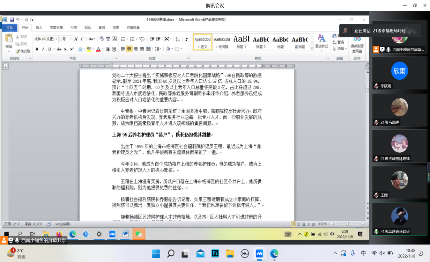Click the 替换 (Replace) button
The image size is (430, 262).
(339, 42)
